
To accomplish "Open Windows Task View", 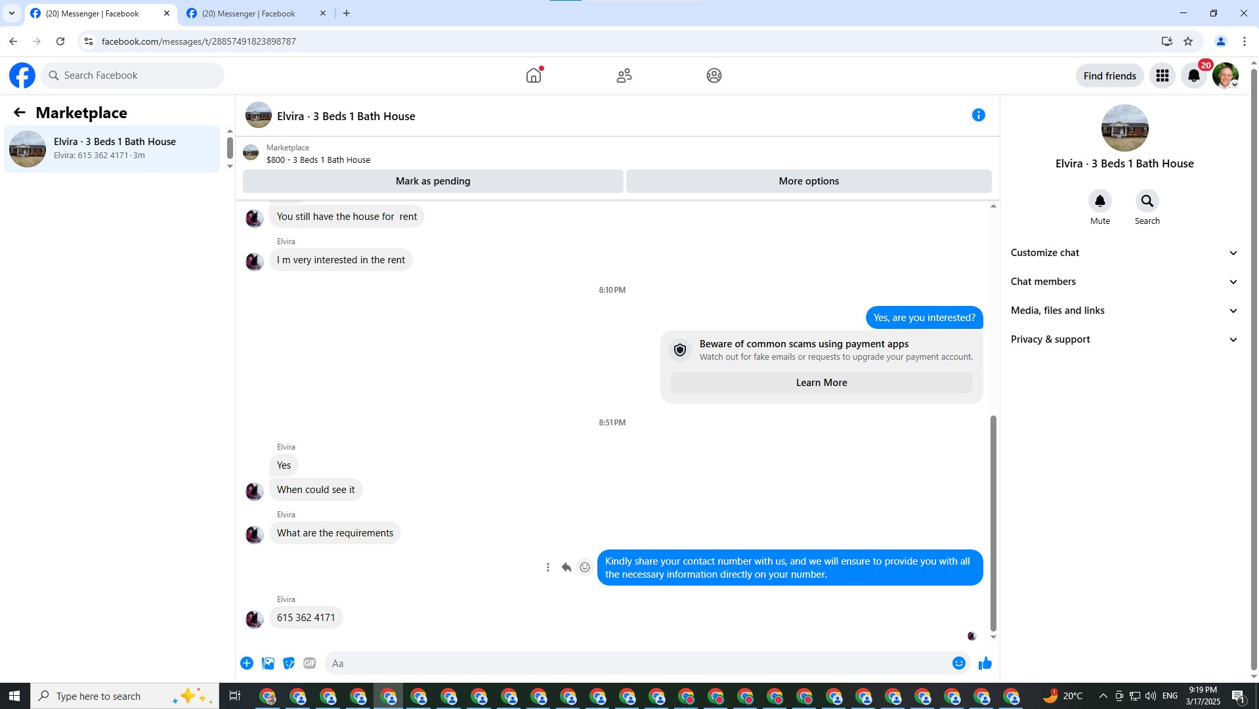I will coord(234,696).
